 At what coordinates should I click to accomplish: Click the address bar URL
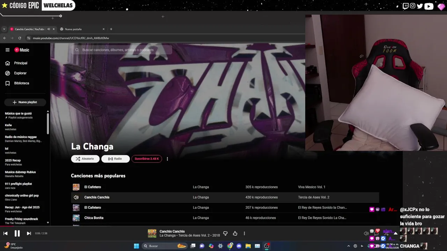(71, 38)
